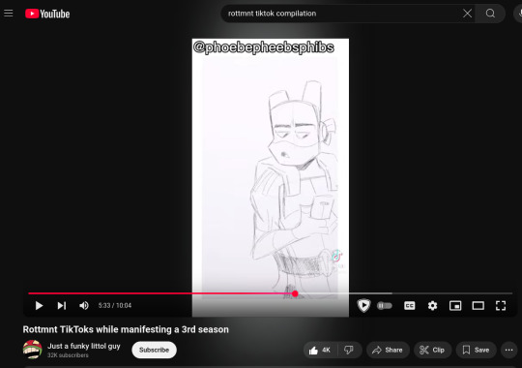The width and height of the screenshot is (522, 368).
Task: Enable miniplayer mode
Action: [x=455, y=306]
